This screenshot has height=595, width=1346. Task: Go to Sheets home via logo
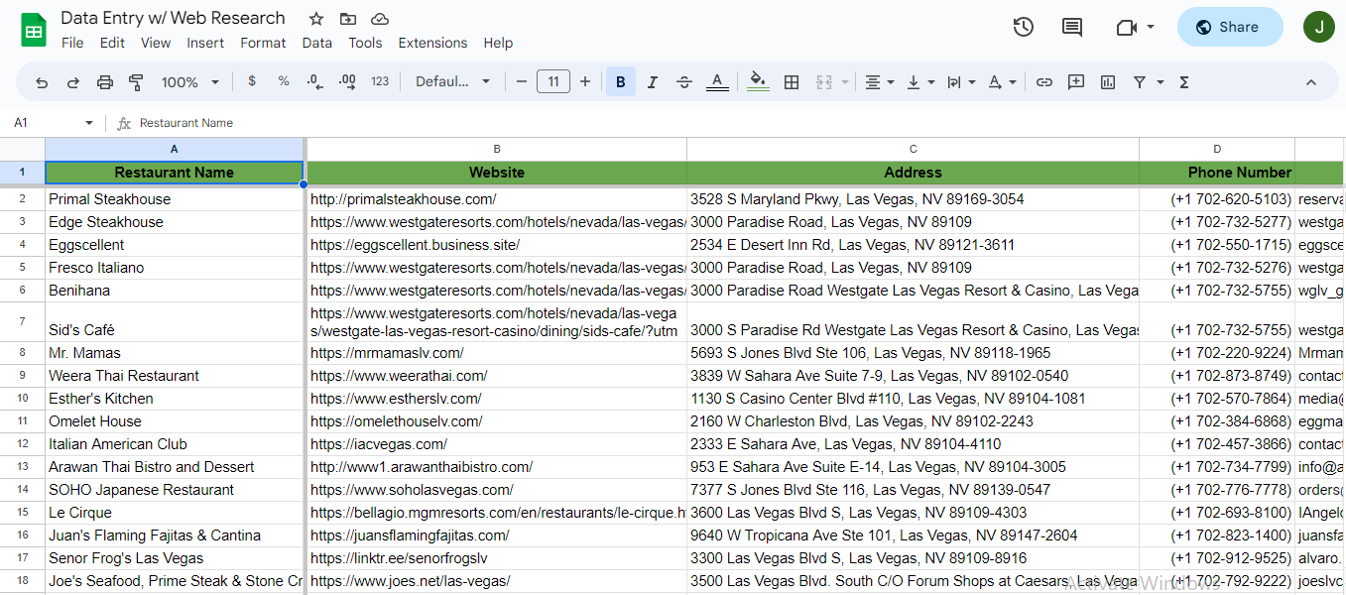tap(35, 30)
